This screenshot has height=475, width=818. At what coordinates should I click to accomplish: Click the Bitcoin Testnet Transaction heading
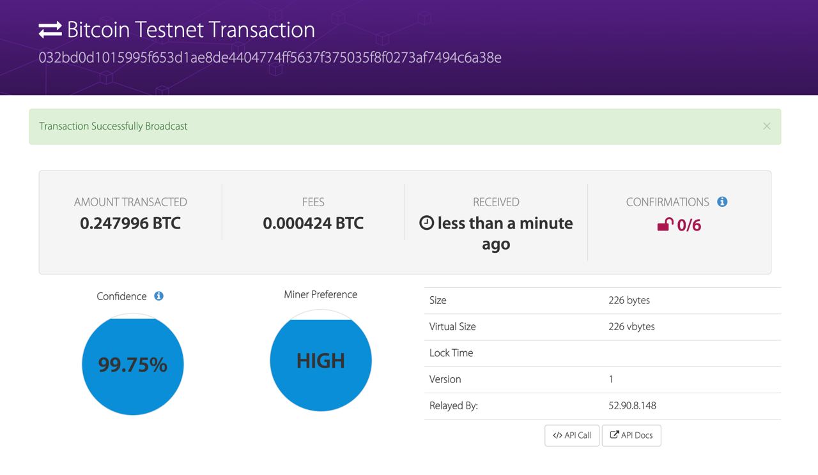click(190, 30)
